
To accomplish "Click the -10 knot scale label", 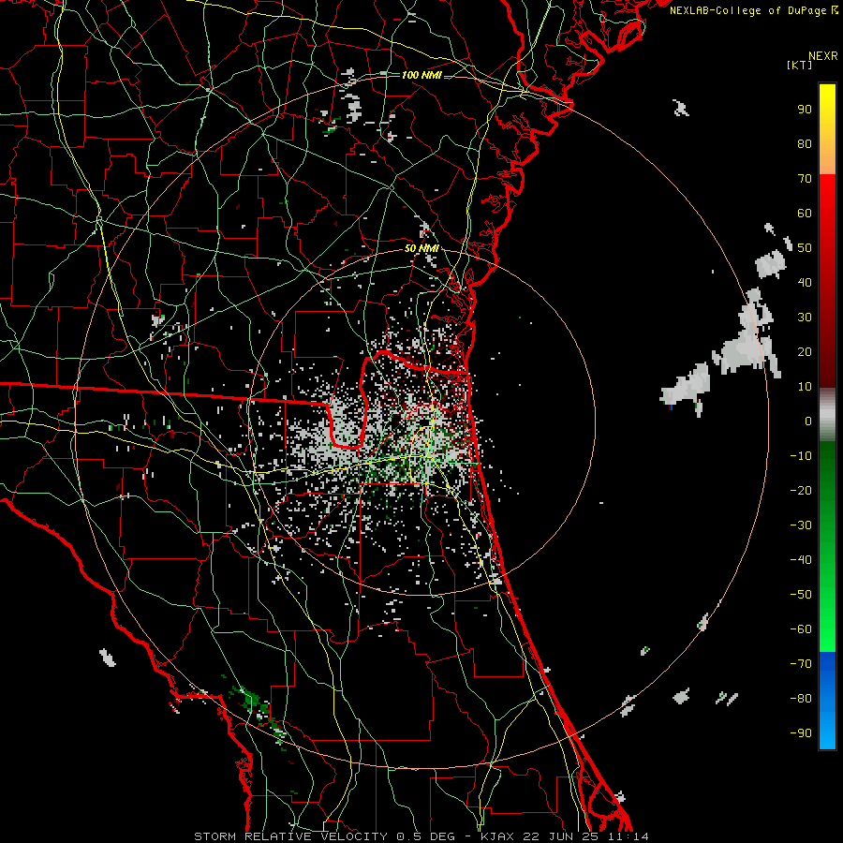I will tap(801, 456).
